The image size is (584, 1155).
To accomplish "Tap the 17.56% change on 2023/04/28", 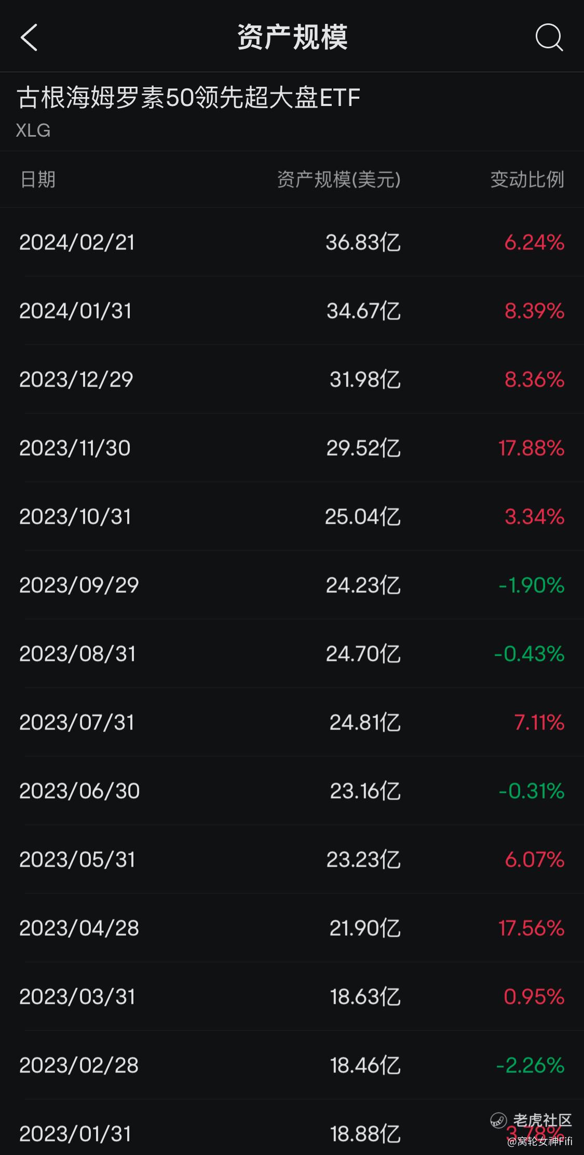I will [532, 928].
